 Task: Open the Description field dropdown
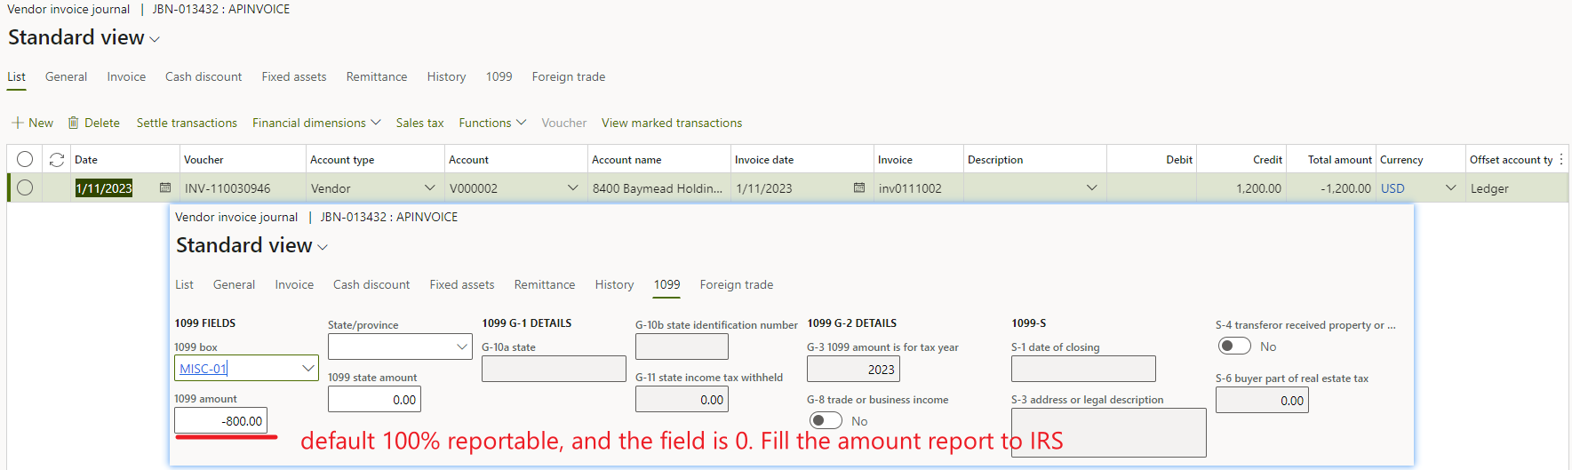tap(1092, 187)
